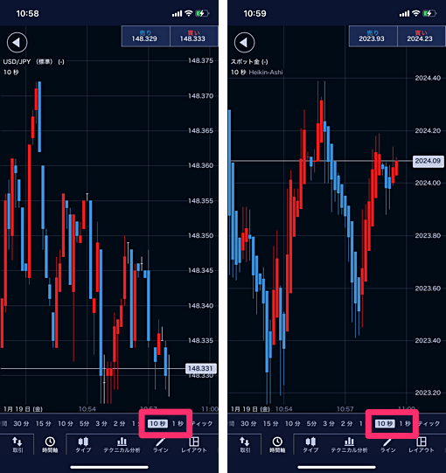Tap the スポット金 chart title
The image size is (446, 473).
pos(249,62)
